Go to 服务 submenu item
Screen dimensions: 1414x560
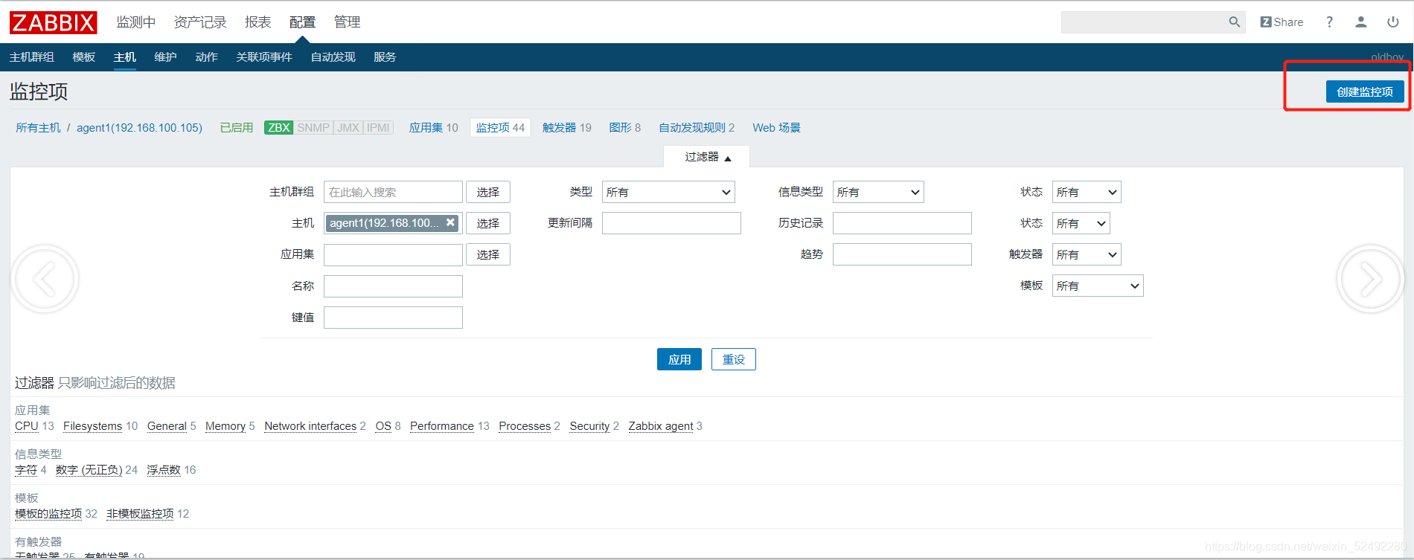pyautogui.click(x=385, y=57)
